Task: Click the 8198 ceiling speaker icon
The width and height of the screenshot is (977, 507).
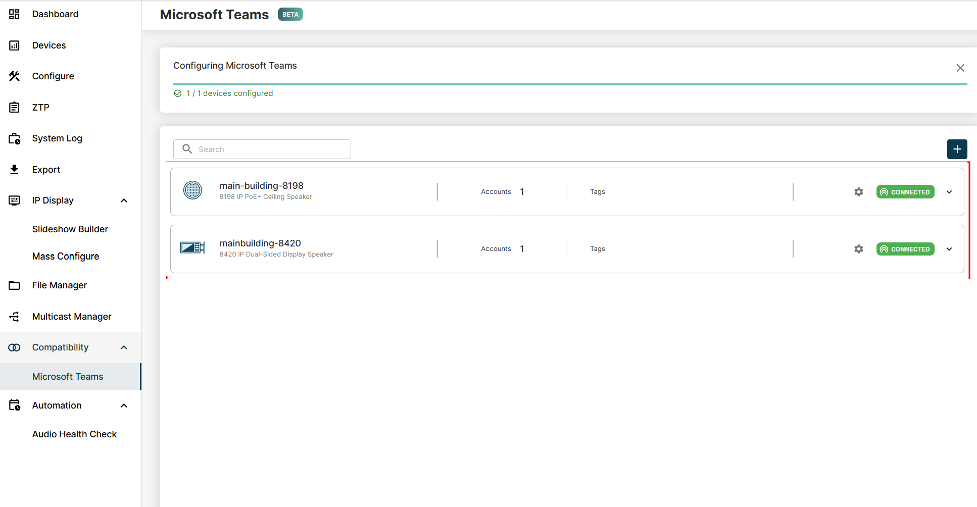Action: tap(192, 190)
